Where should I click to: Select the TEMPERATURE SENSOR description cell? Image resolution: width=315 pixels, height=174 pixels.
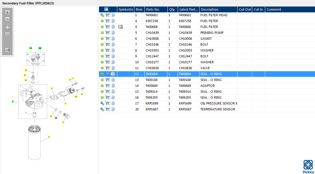tap(218, 109)
